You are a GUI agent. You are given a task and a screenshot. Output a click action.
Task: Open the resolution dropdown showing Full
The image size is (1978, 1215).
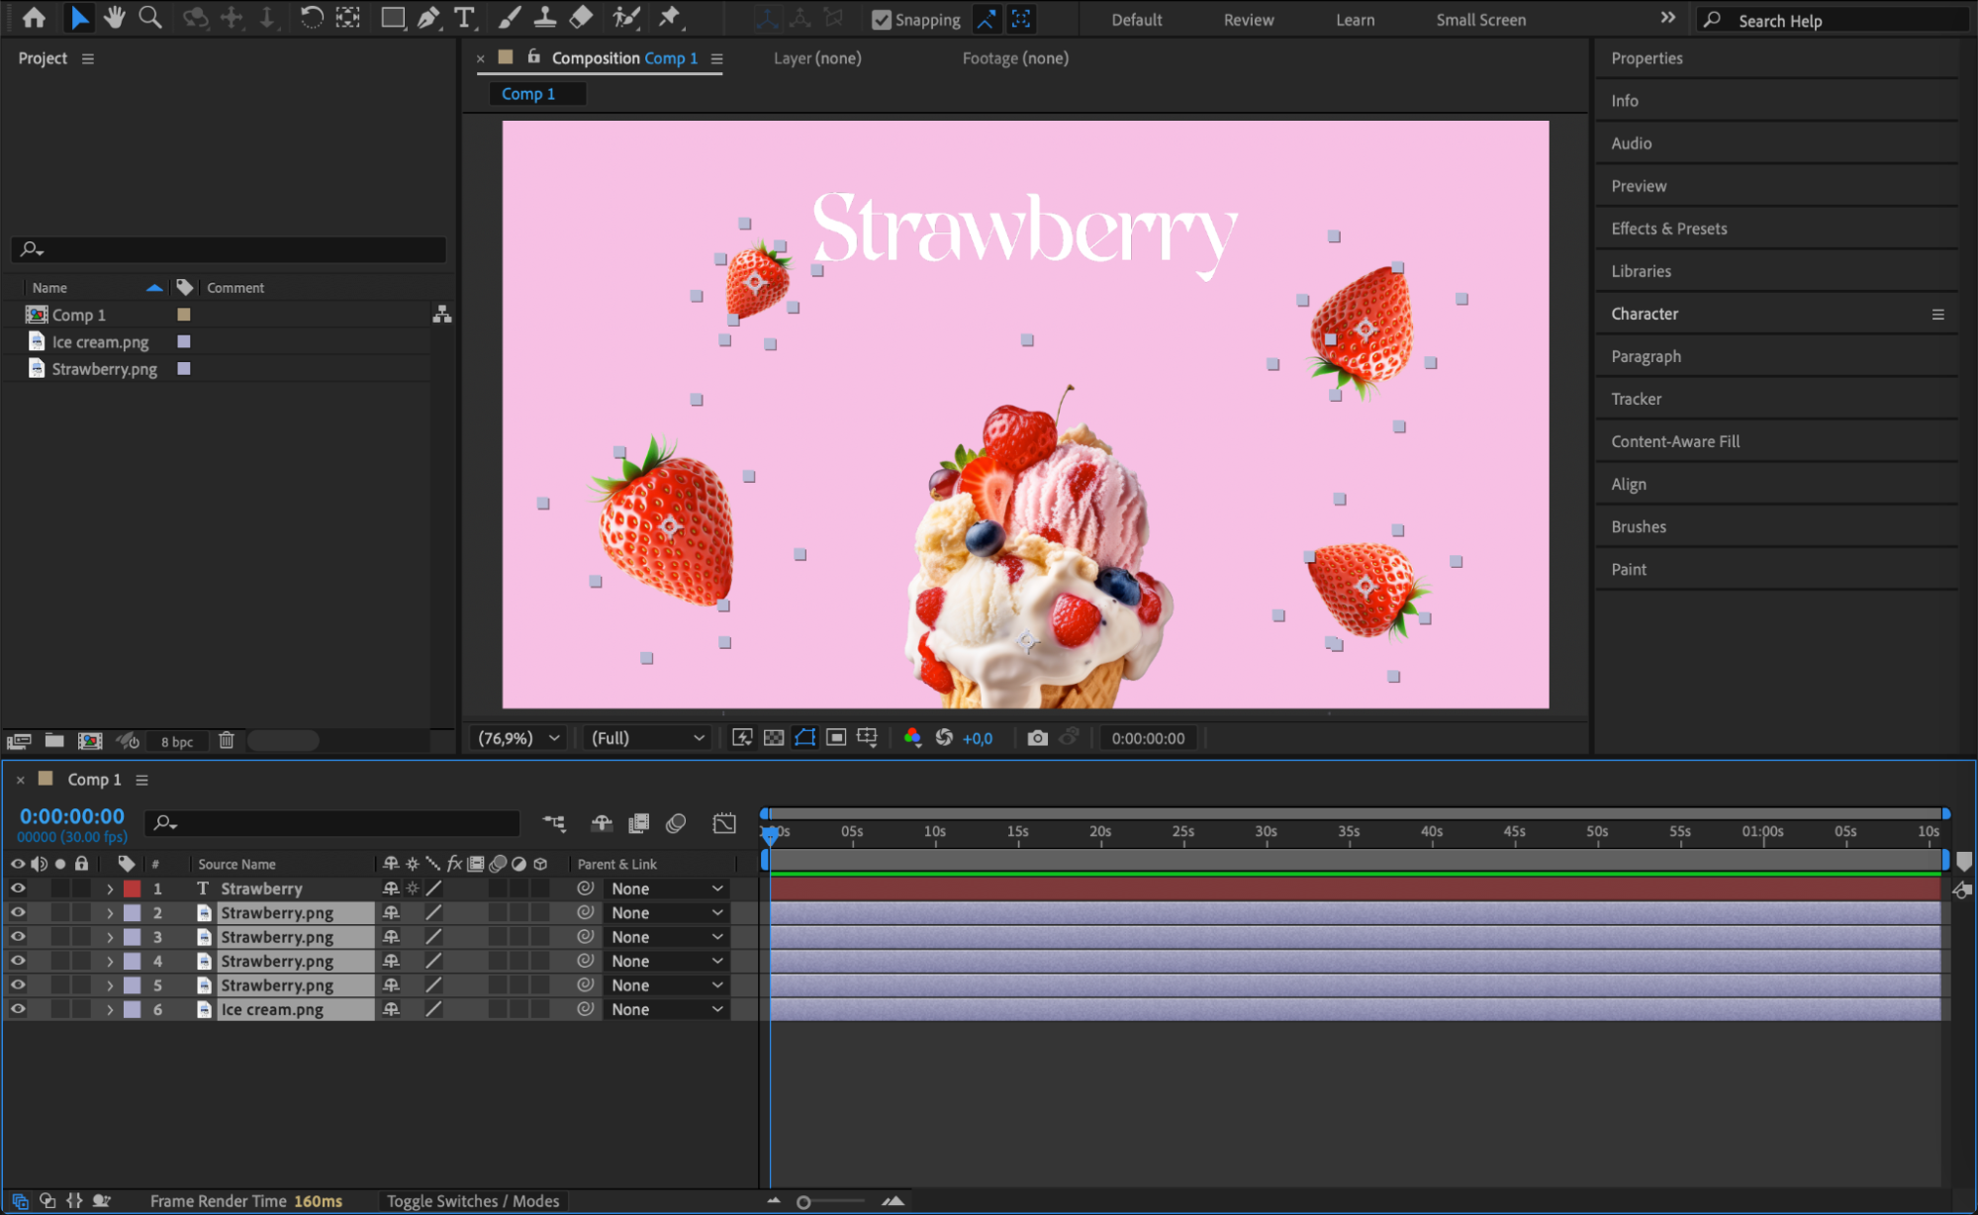coord(647,738)
